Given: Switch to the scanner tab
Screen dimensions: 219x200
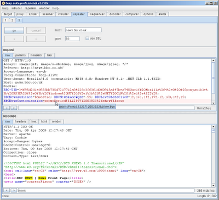Looking at the screenshot, I should 48,14.
